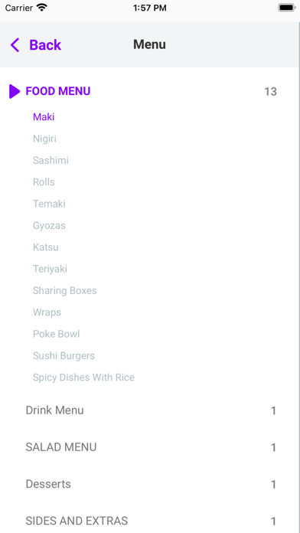Expand the Drink Menu section

[x=150, y=410]
